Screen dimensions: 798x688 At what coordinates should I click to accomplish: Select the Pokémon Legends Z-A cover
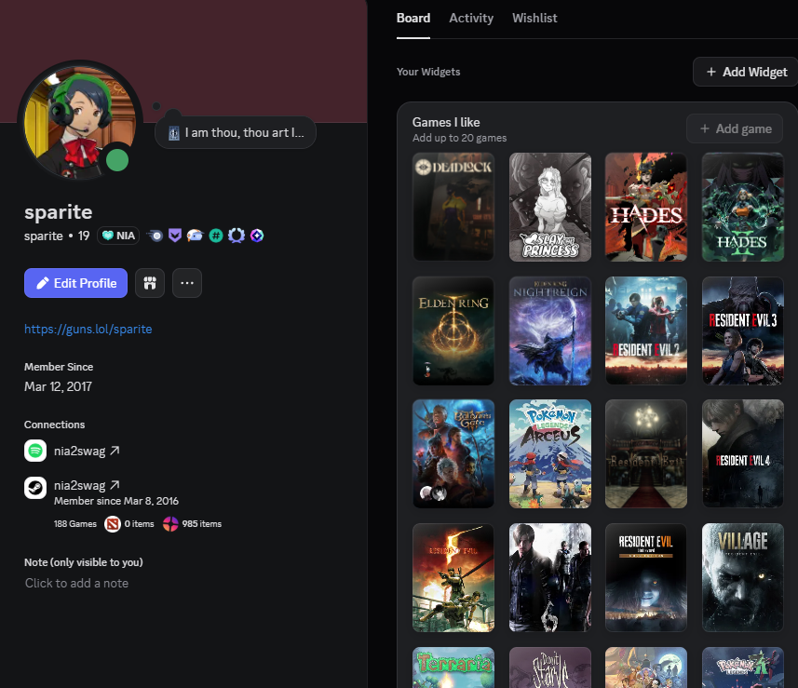coord(743,668)
